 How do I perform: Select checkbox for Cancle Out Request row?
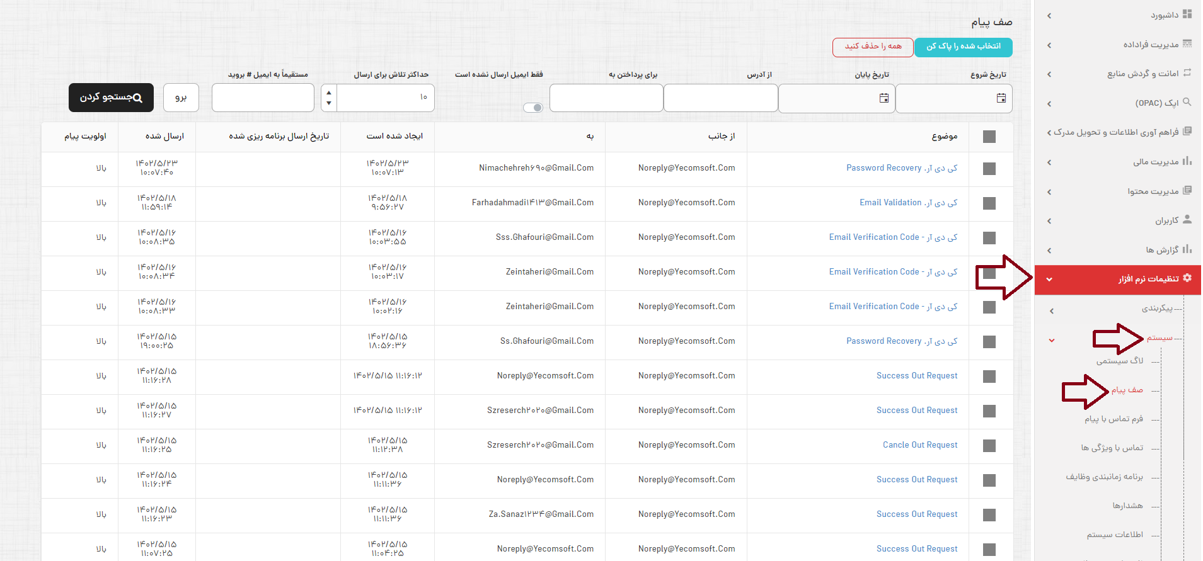pos(989,446)
